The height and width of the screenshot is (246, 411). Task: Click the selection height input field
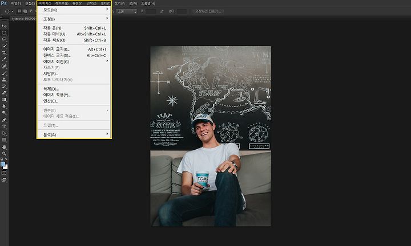tap(182, 11)
